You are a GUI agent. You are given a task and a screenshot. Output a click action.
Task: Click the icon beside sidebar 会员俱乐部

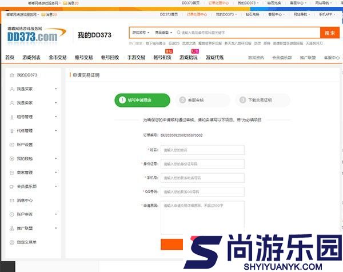[x=12, y=186]
